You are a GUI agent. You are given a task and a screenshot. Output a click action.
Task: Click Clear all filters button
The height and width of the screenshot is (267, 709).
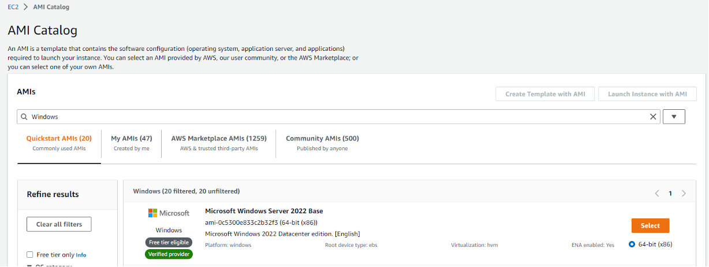[59, 224]
